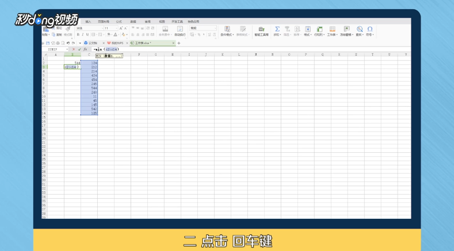
Task: Click the Paste icon
Action: pyautogui.click(x=46, y=29)
